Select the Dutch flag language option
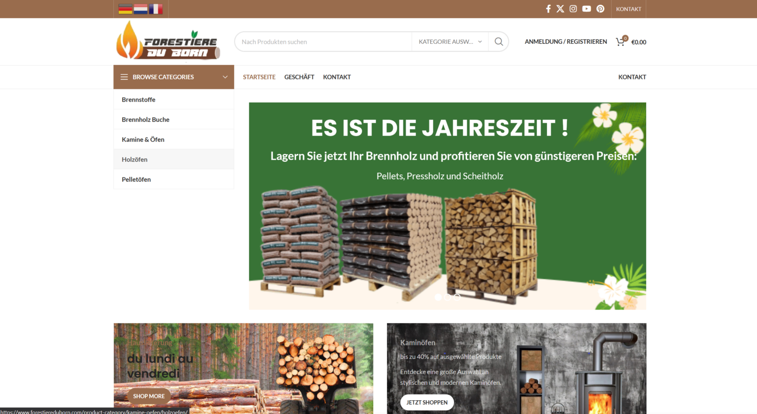Screen dimensions: 757x414 point(140,9)
